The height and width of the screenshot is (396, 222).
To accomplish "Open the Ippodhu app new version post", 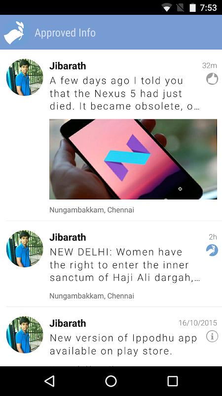I will click(x=123, y=345).
